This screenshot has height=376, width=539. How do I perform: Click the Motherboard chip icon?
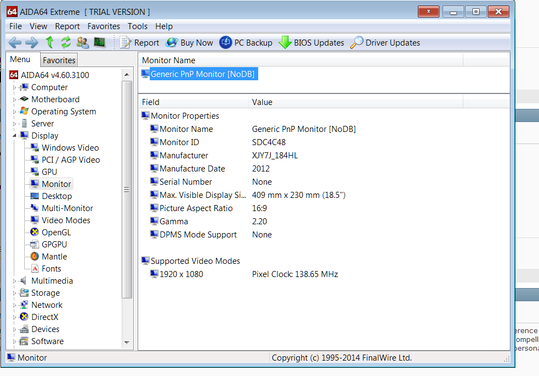[x=24, y=99]
